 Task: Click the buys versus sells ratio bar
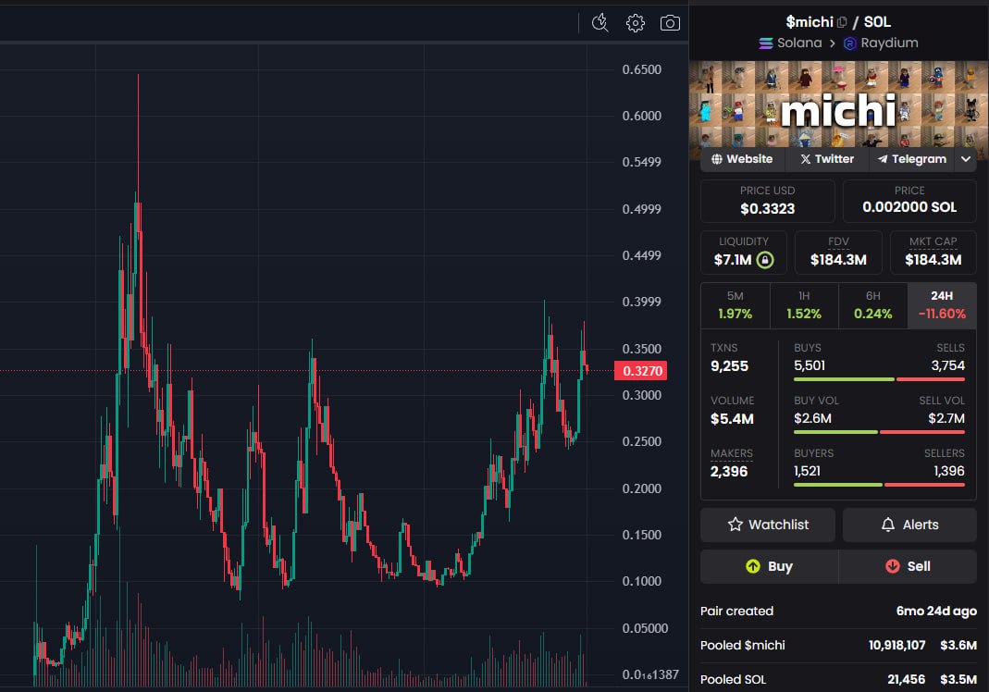pos(879,379)
